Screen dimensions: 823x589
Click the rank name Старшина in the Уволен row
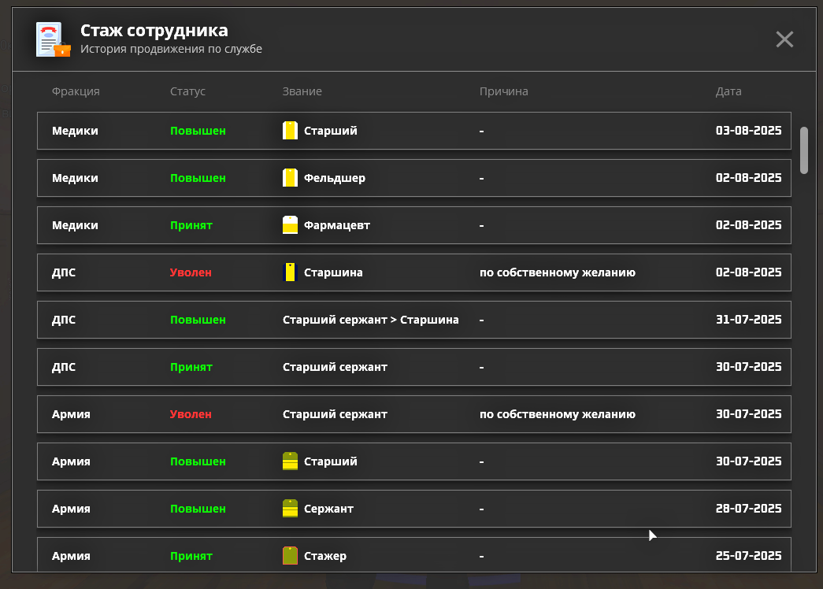[333, 272]
